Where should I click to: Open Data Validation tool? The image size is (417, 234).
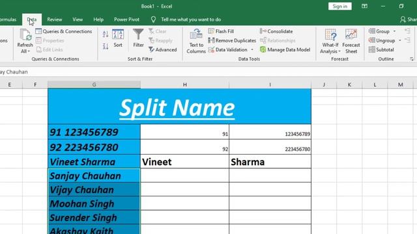click(228, 49)
